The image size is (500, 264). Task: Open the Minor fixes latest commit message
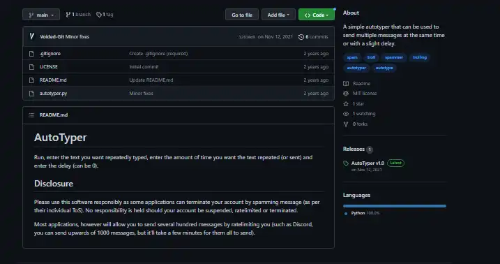pyautogui.click(x=77, y=37)
